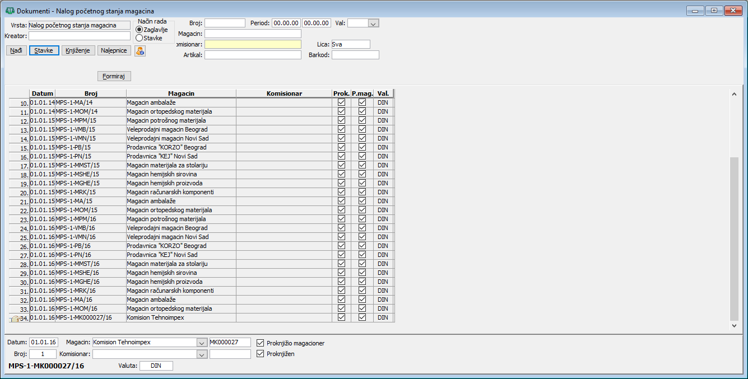This screenshot has height=379, width=748.
Task: Click the application icon in title bar
Action: click(x=10, y=11)
